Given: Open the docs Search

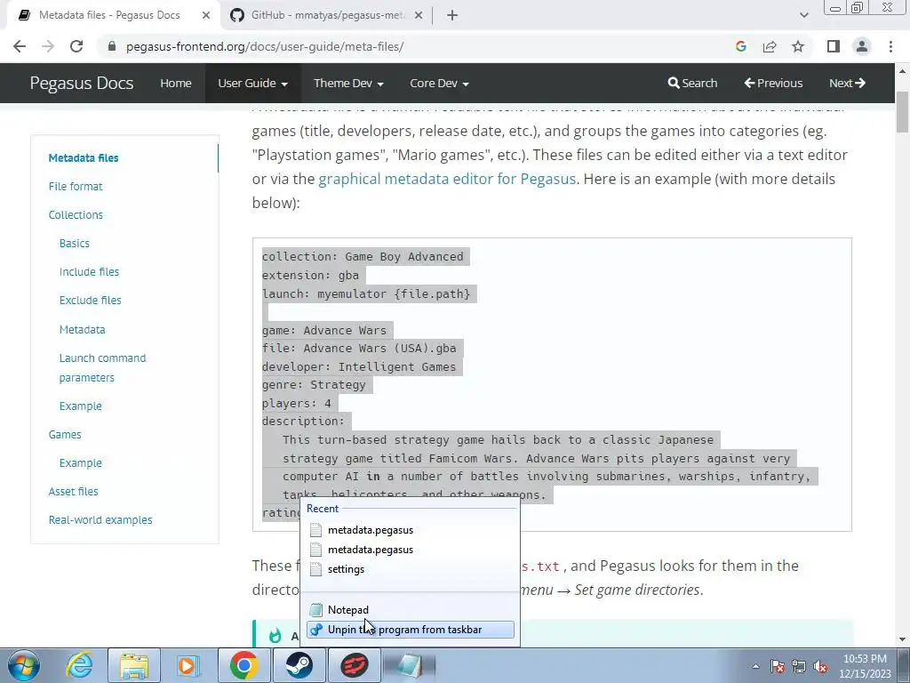Looking at the screenshot, I should (x=692, y=83).
